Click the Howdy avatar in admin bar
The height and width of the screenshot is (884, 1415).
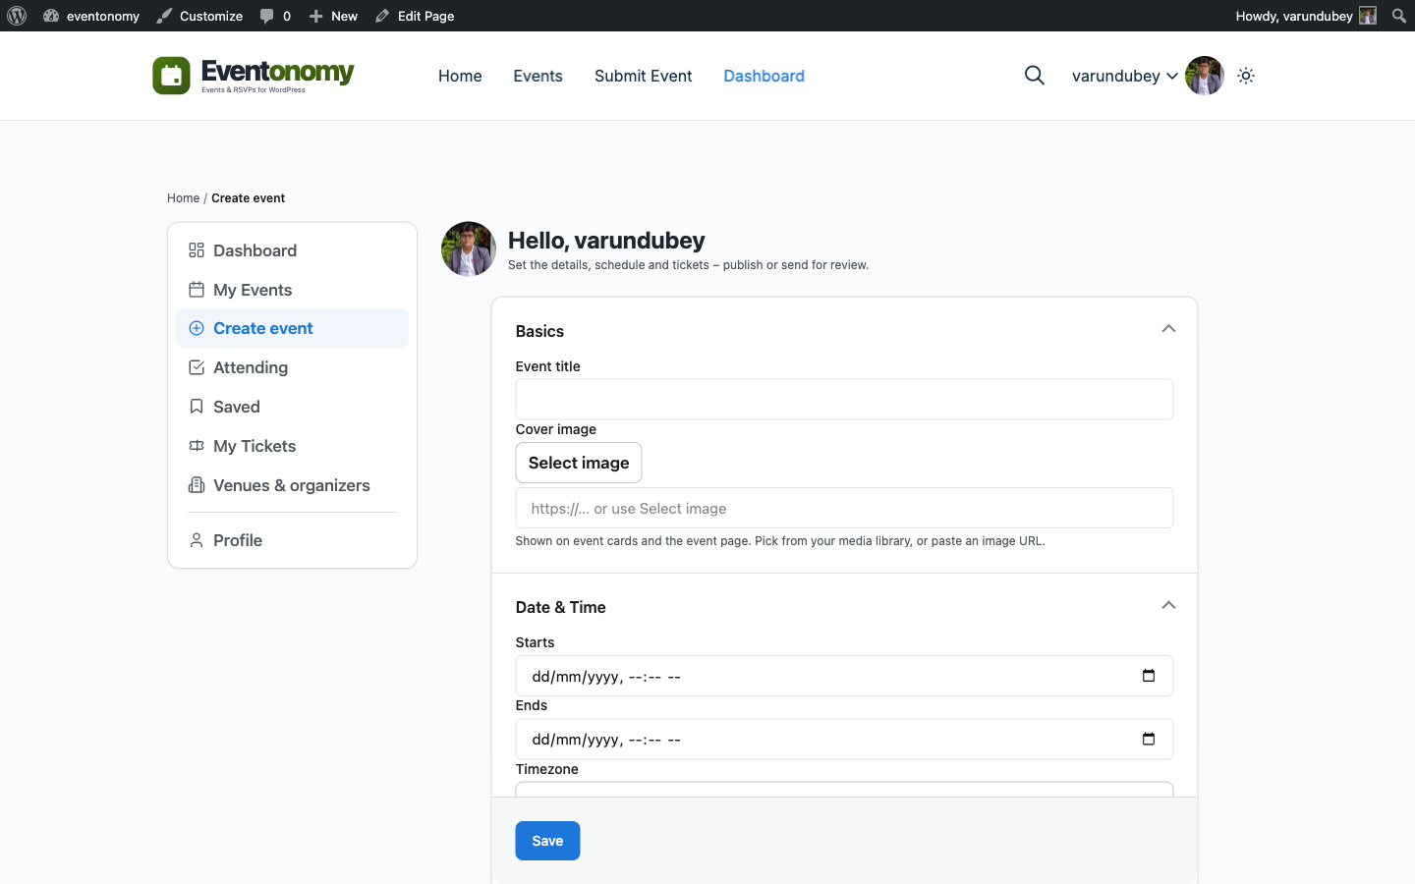coord(1368,16)
